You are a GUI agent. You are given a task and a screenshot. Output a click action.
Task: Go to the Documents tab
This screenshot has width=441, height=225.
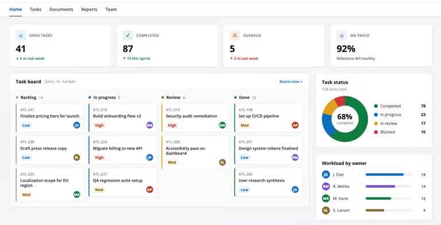[61, 9]
